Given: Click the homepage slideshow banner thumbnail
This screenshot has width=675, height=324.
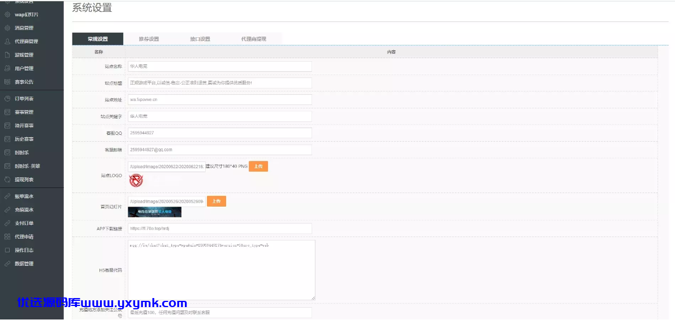Looking at the screenshot, I should pos(154,212).
